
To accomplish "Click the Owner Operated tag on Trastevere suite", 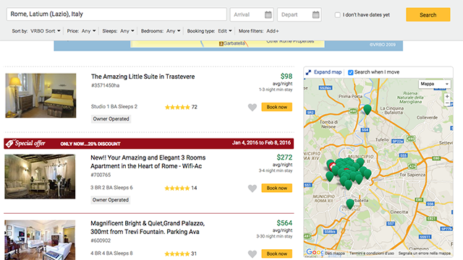I will point(111,118).
